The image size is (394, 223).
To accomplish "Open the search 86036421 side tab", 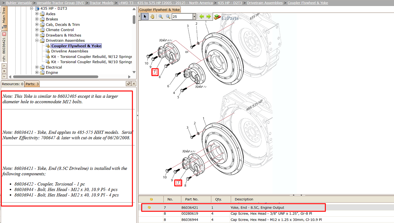I will point(4,47).
